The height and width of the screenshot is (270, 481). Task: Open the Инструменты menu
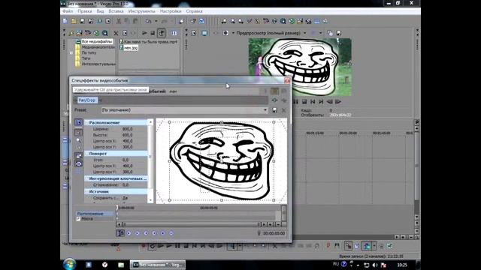[141, 11]
